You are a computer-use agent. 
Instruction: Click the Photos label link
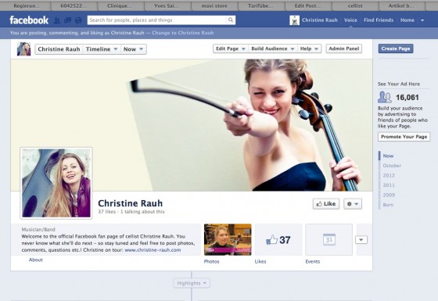(211, 261)
